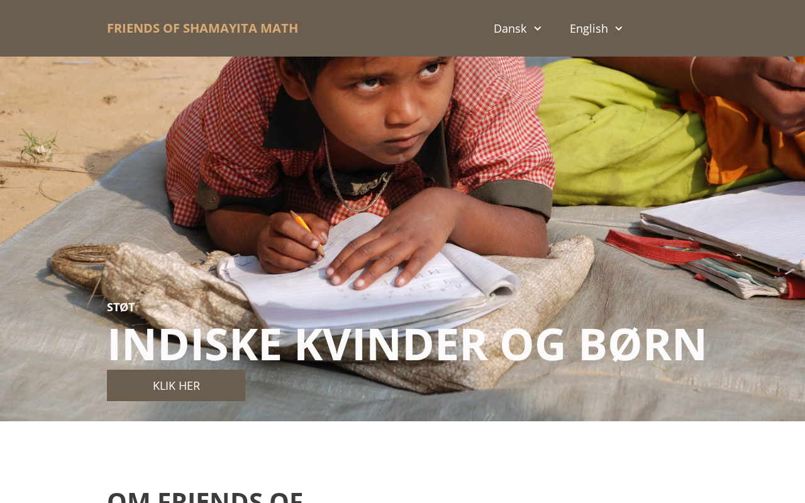Viewport: 805px width, 503px height.
Task: Click the STØT label above the headline
Action: click(x=121, y=307)
